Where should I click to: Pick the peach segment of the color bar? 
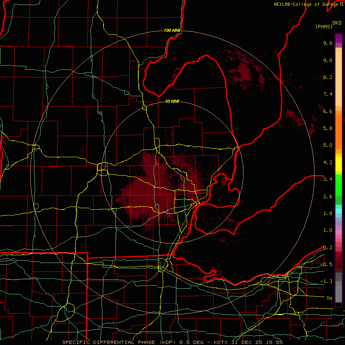tap(338, 77)
